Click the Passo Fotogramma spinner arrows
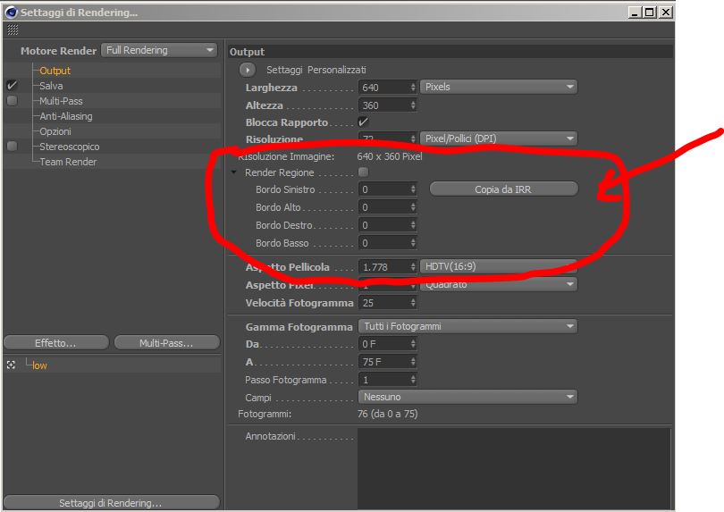The width and height of the screenshot is (724, 512). click(413, 380)
